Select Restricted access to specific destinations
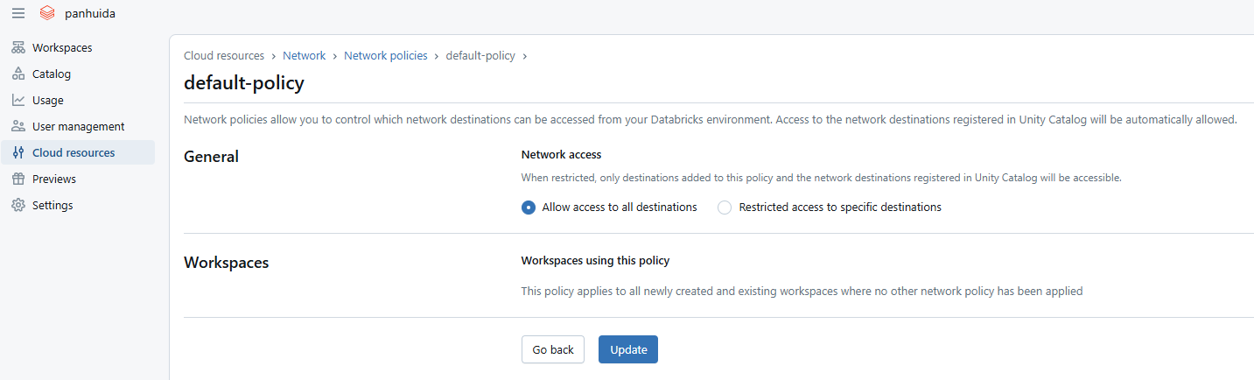This screenshot has width=1254, height=380. click(725, 208)
